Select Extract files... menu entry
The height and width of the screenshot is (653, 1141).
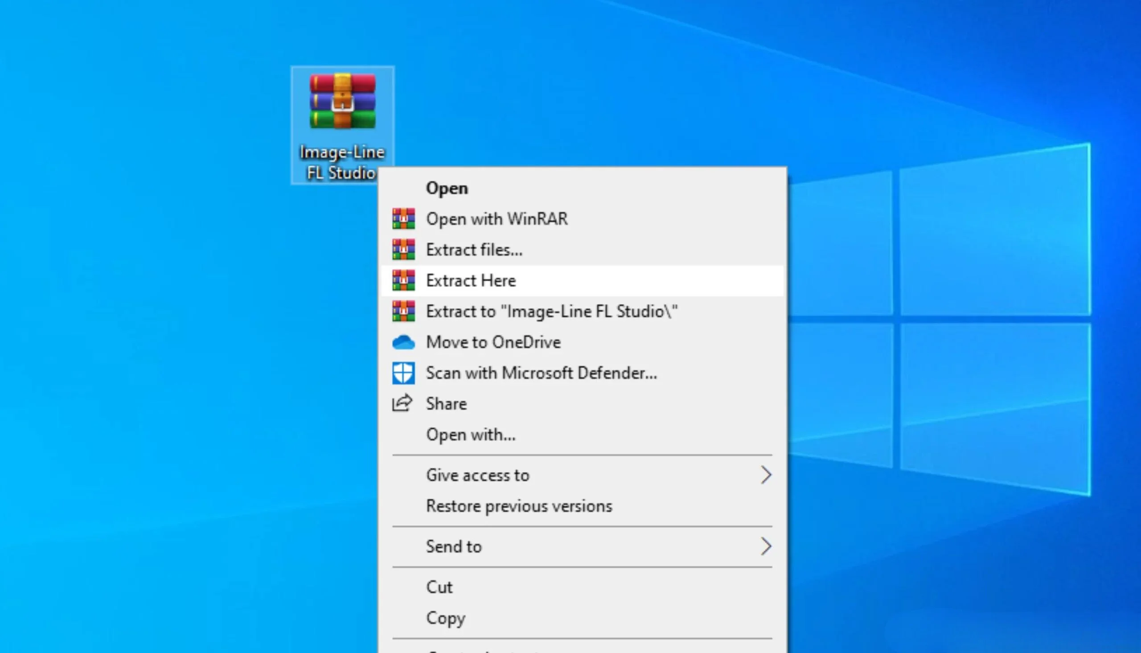[582, 250]
